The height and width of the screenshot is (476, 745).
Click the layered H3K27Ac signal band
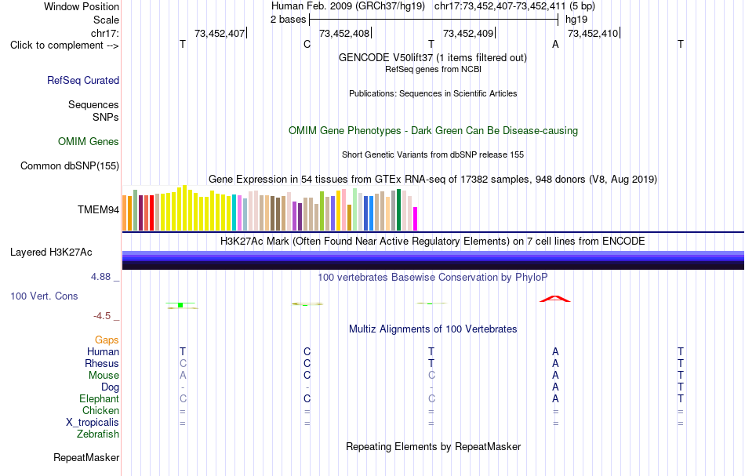[433, 260]
